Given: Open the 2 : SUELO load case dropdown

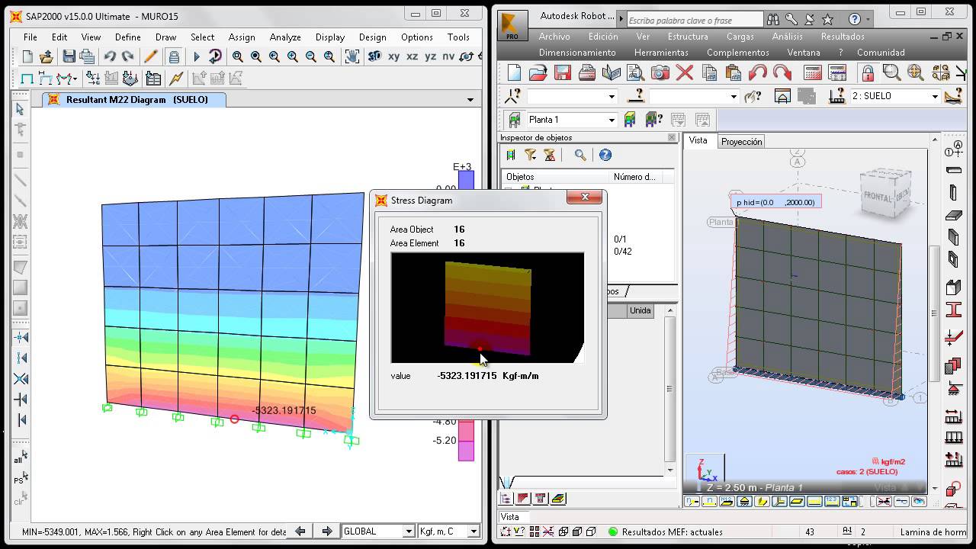Looking at the screenshot, I should pos(934,96).
